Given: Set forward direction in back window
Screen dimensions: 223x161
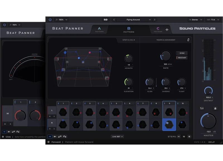Looking at the screenshot, I should (x=4, y=132).
